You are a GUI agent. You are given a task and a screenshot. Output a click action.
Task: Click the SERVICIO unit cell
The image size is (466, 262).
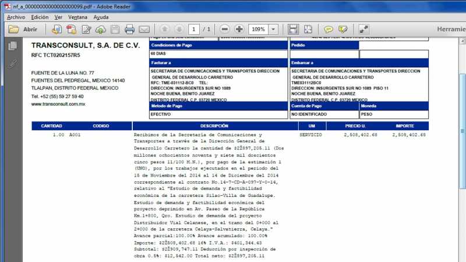pyautogui.click(x=310, y=135)
